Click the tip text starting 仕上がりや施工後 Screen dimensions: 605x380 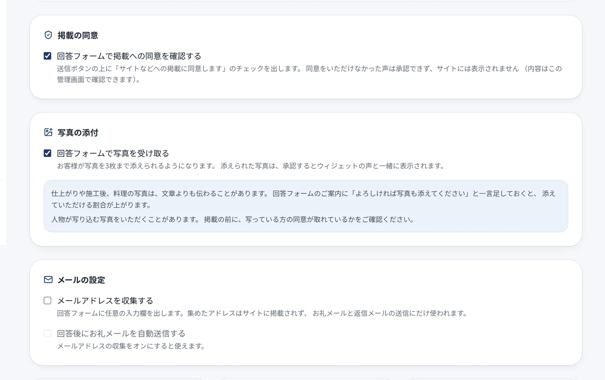pyautogui.click(x=303, y=199)
